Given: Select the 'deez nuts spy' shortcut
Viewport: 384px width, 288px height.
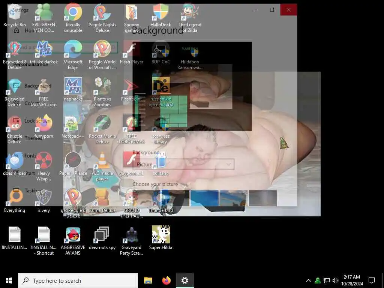Looking at the screenshot, I should tap(102, 238).
